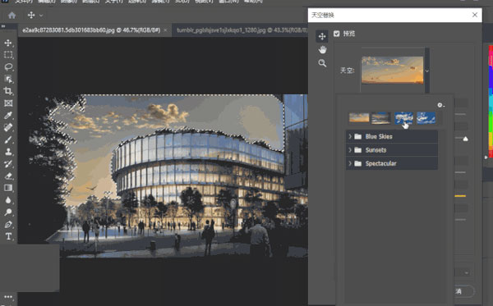493x306 pixels.
Task: Select the Rectangular Marquee tool
Action: click(8, 55)
